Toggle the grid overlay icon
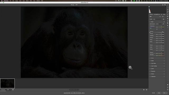The width and height of the screenshot is (169, 95). 168,90
